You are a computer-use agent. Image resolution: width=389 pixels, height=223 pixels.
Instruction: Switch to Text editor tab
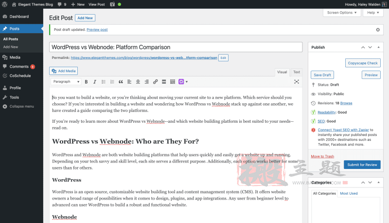pyautogui.click(x=297, y=72)
